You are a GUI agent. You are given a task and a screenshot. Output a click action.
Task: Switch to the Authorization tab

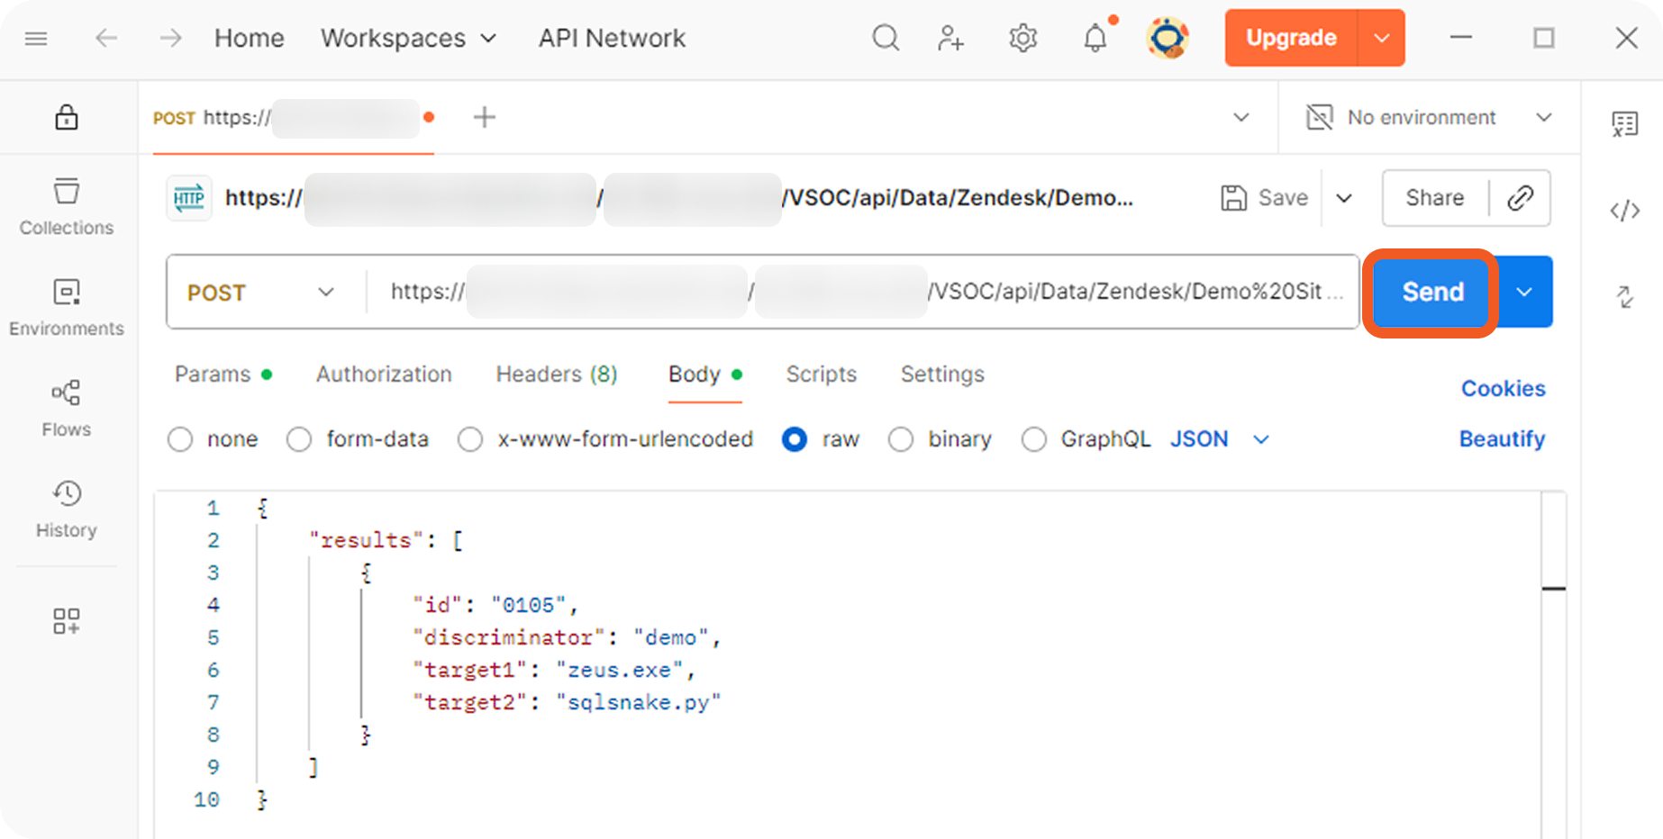click(x=384, y=374)
